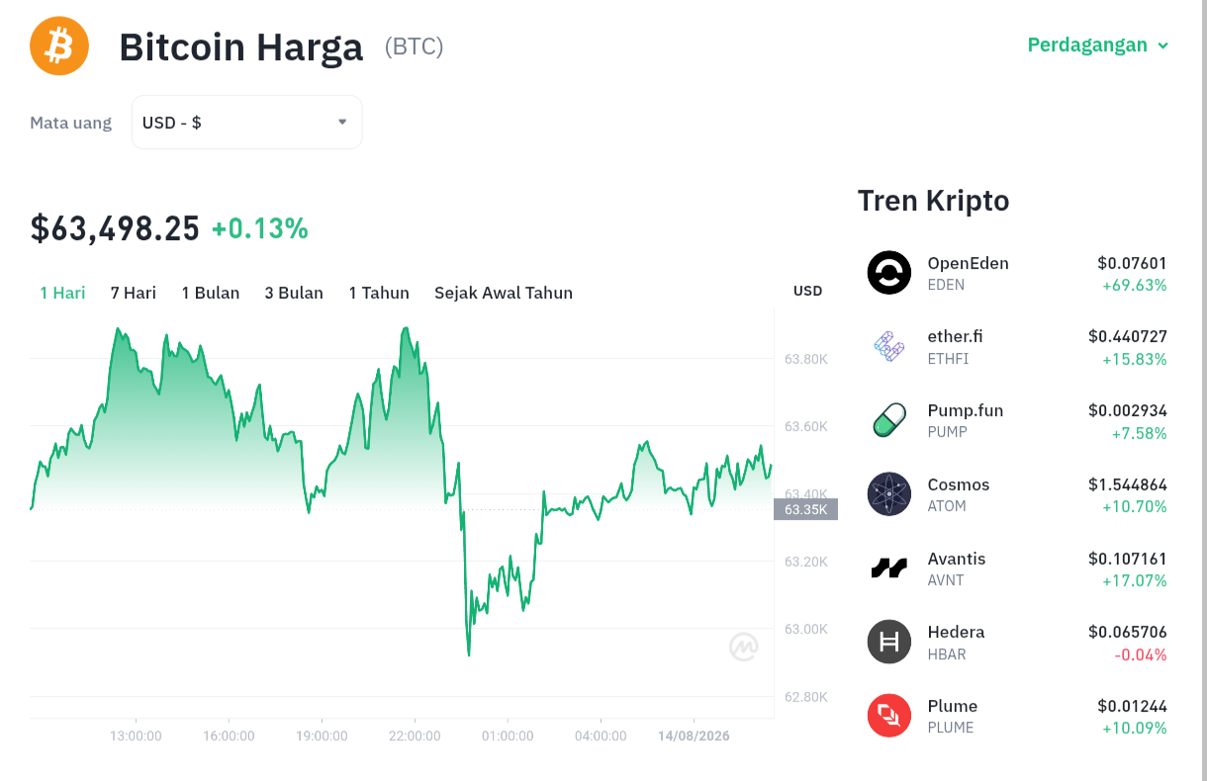Select the 1 Bulan time range
The height and width of the screenshot is (781, 1207).
tap(211, 293)
